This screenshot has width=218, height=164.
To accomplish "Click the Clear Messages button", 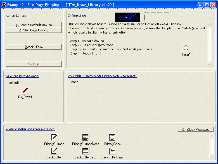I will click(x=196, y=130).
